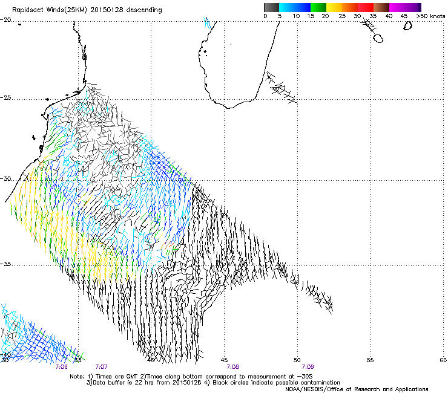Click the bottom-axis longitude label '45'
448x393 pixels.
(x=224, y=360)
